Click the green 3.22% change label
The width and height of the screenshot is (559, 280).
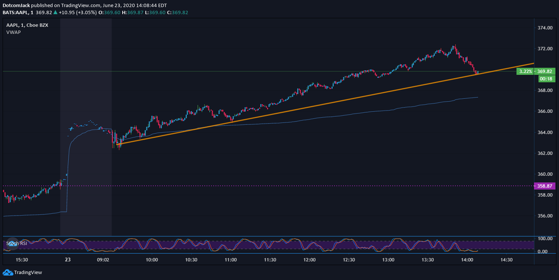click(x=525, y=71)
